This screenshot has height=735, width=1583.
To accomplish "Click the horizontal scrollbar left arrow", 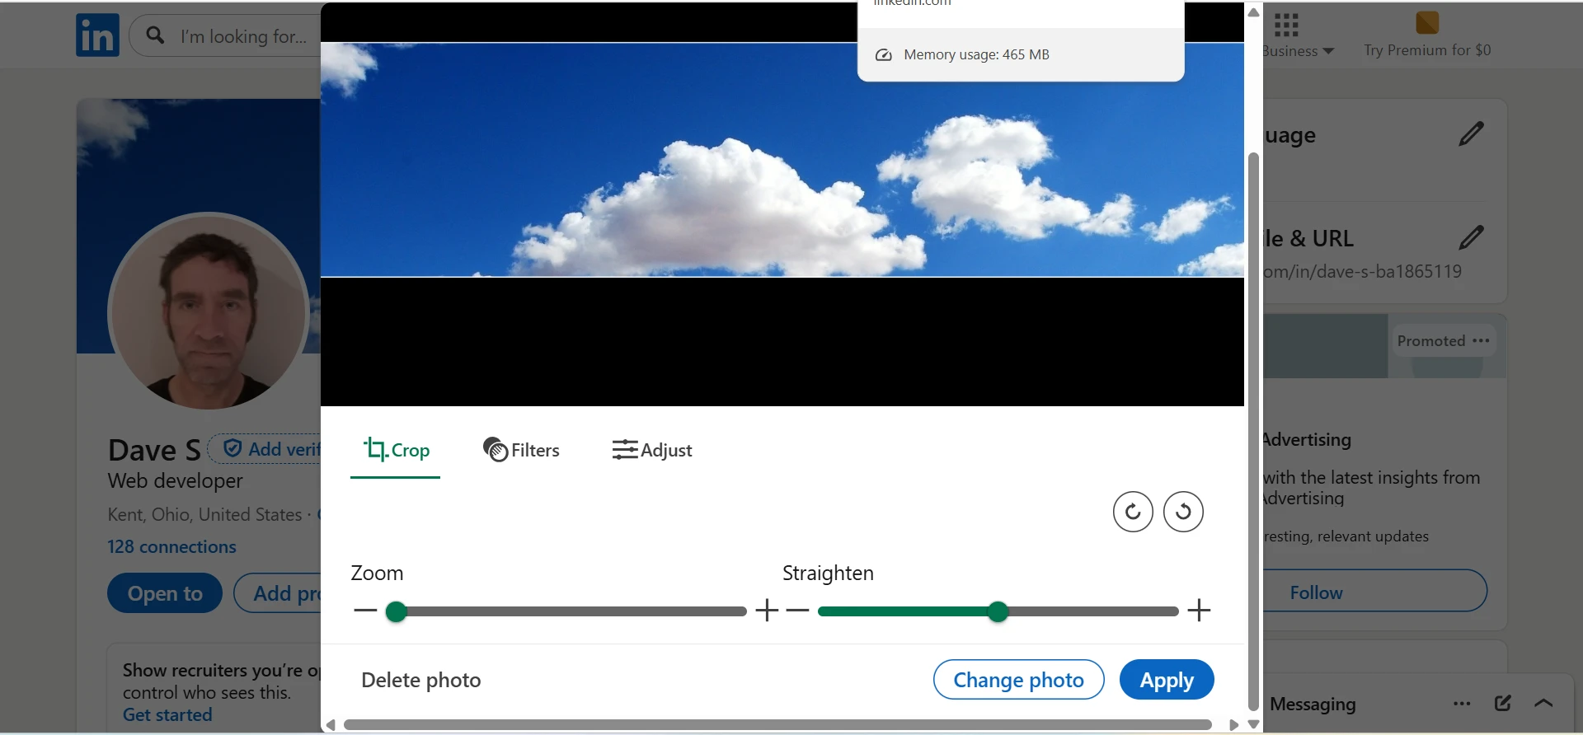I will click(331, 725).
